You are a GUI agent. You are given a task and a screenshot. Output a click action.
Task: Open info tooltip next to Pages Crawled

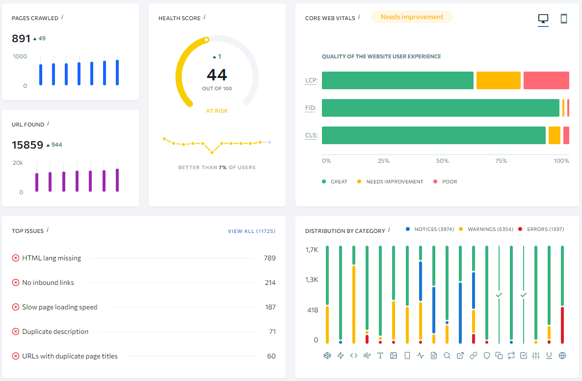click(62, 17)
